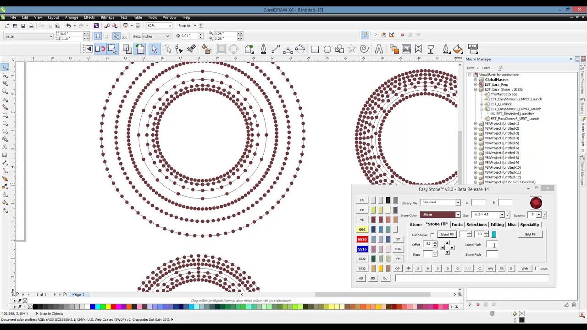Click the Print icon in standard toolbar
Viewport: 587px width, 330px height.
pos(31,26)
